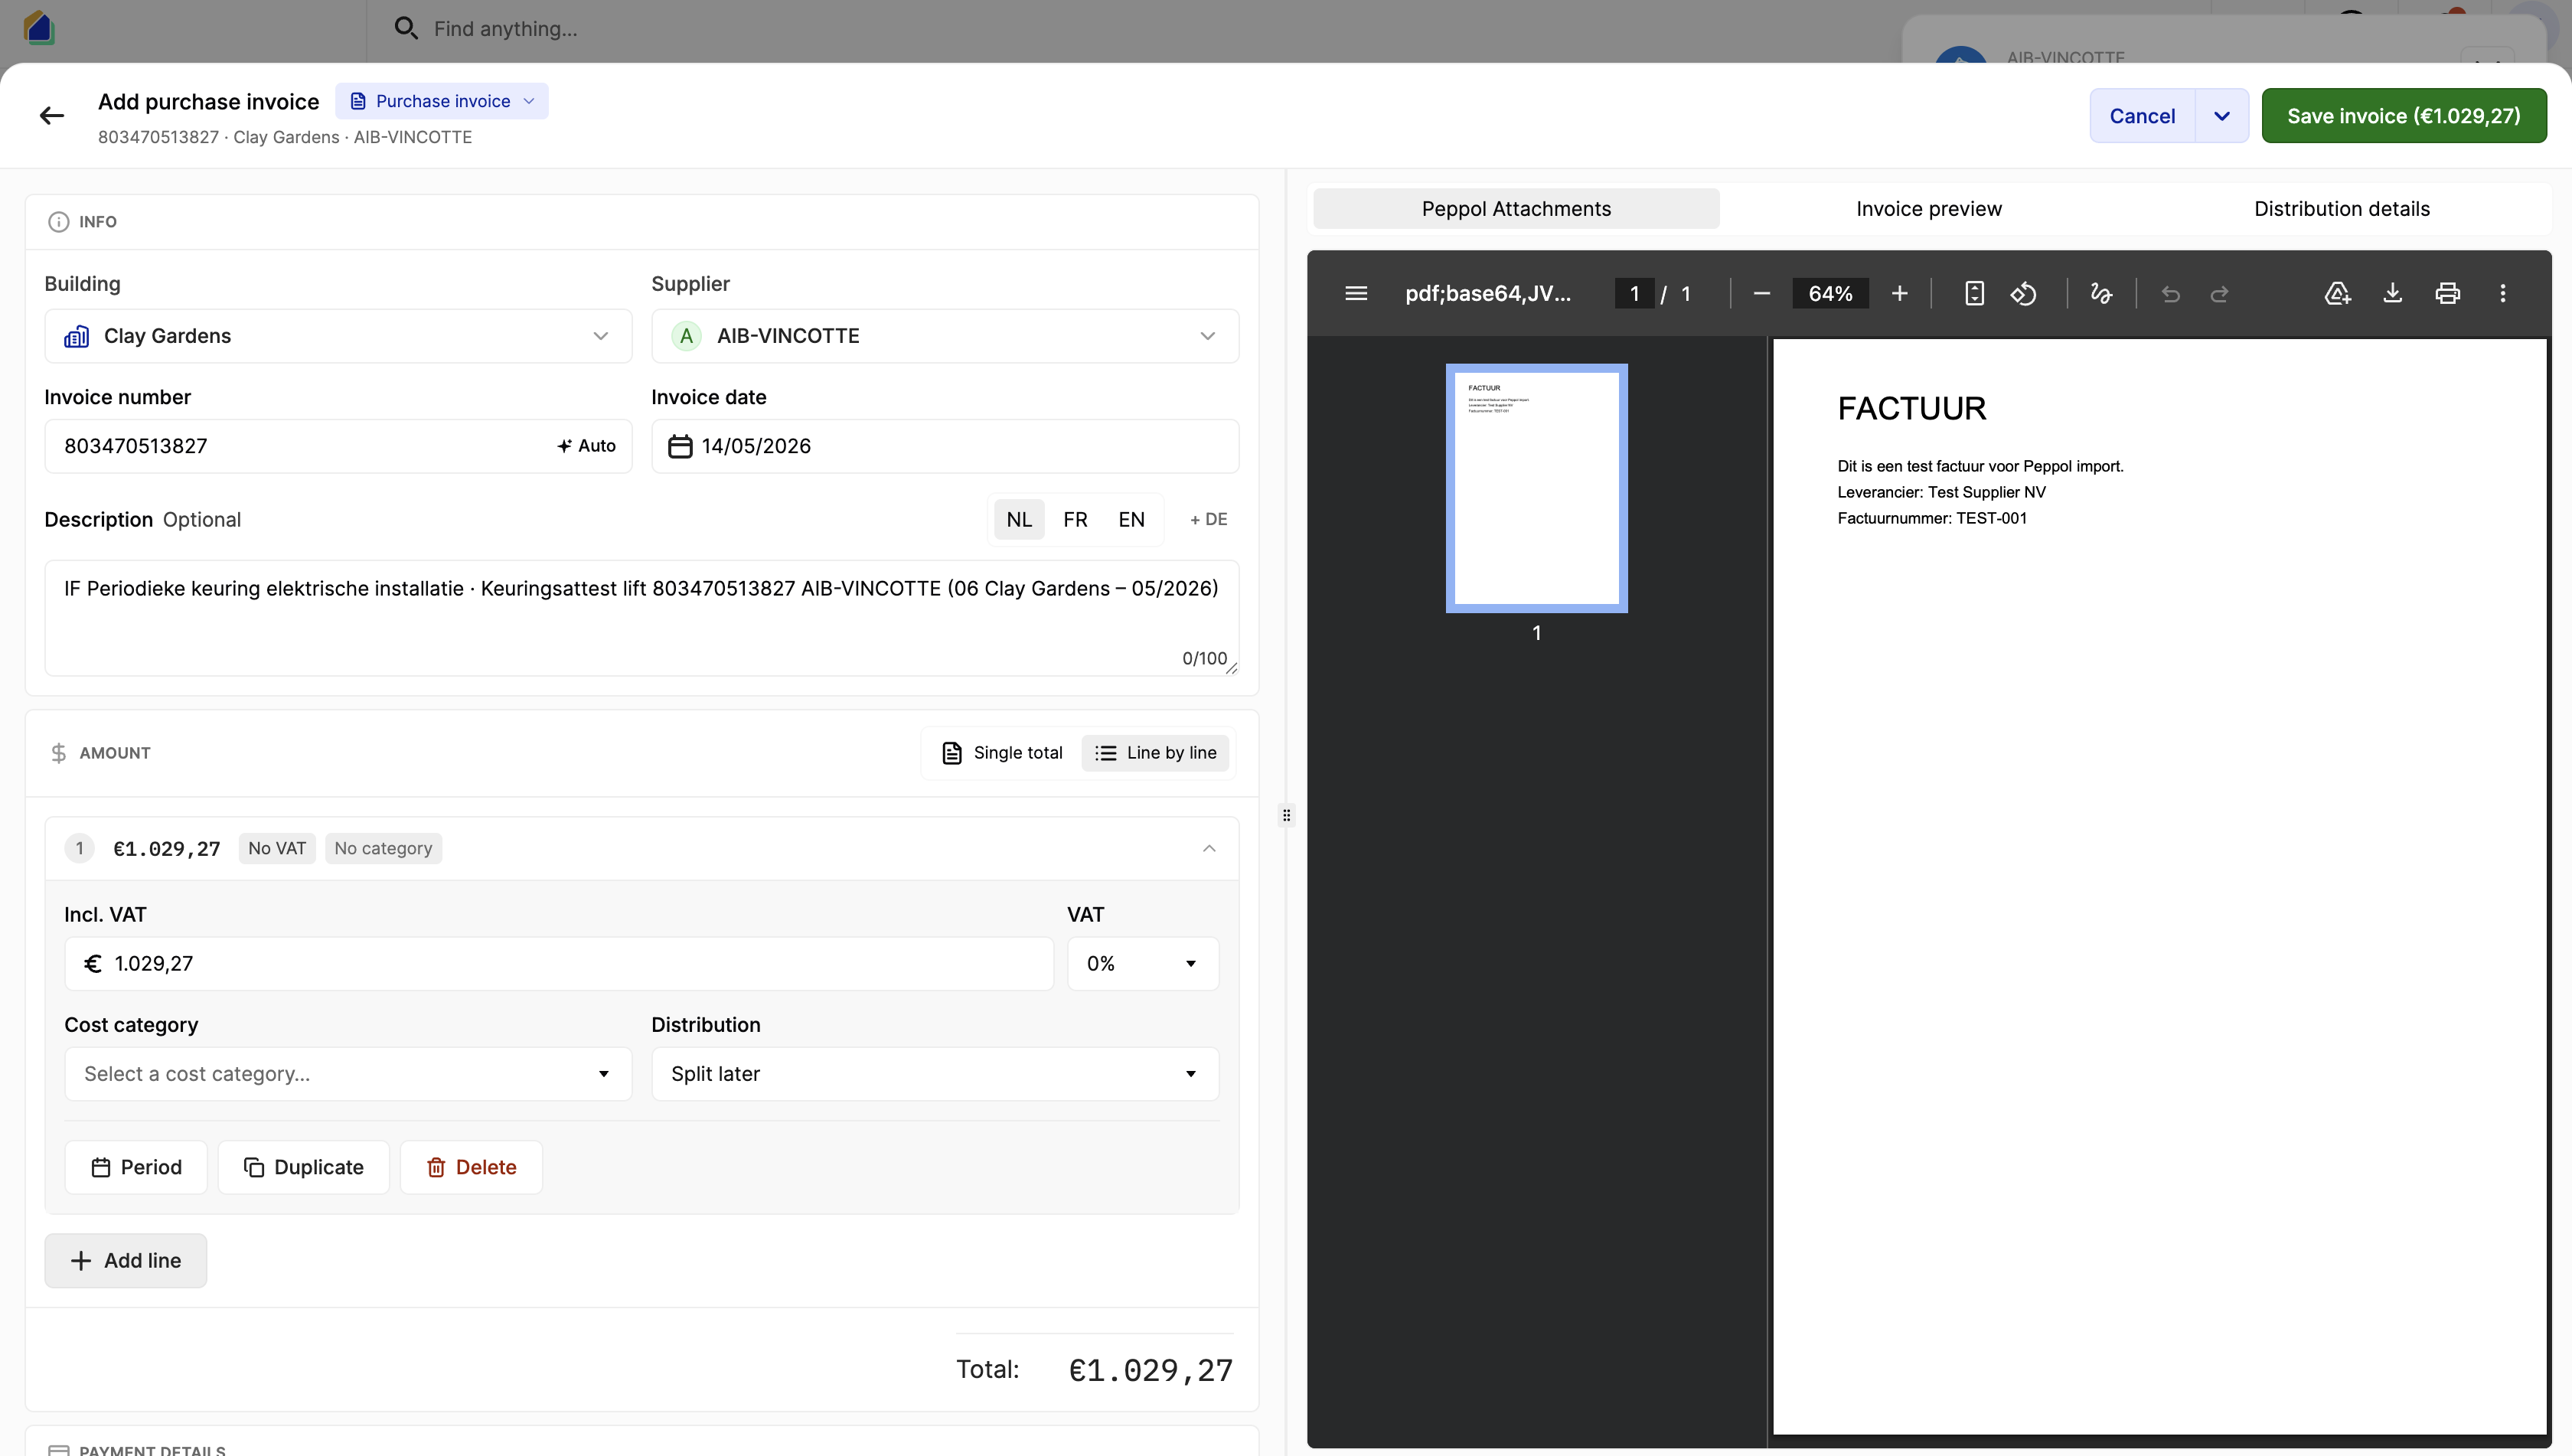Click the PDF file name in viewer toolbar
2572x1456 pixels.
point(1488,293)
